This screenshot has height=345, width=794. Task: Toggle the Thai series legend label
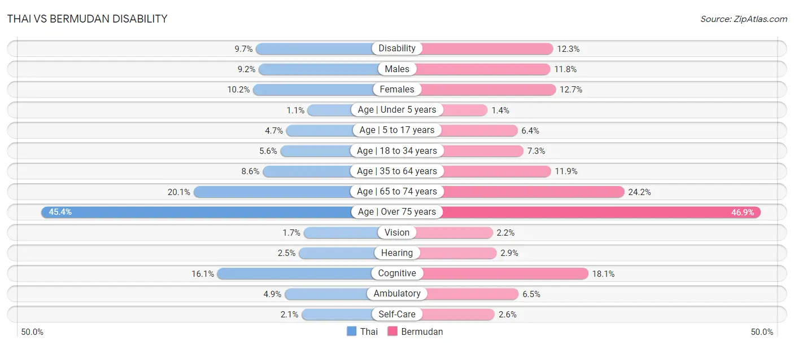tap(369, 331)
